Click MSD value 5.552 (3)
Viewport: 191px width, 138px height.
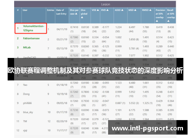[134, 103]
